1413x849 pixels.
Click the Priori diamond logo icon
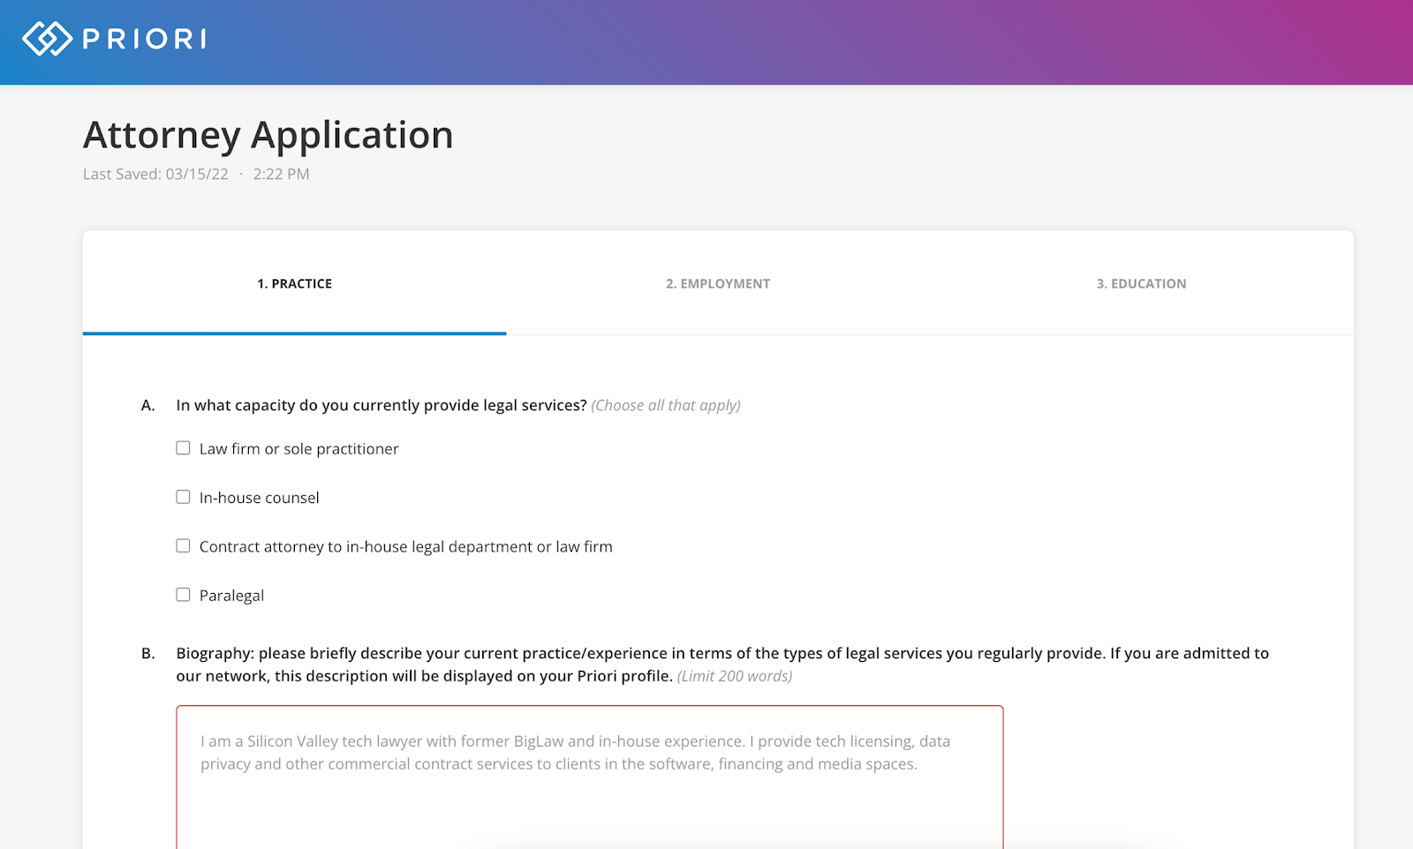46,39
